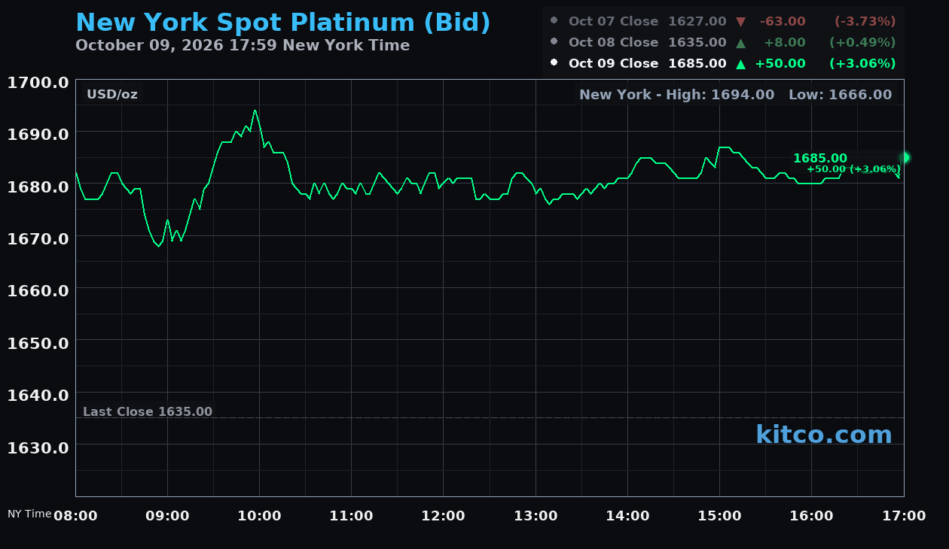Click the 15:00 time label

click(719, 516)
